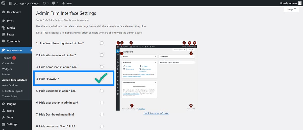
Task: Click the Posts pushpin icon
Action: (x=4, y=21)
